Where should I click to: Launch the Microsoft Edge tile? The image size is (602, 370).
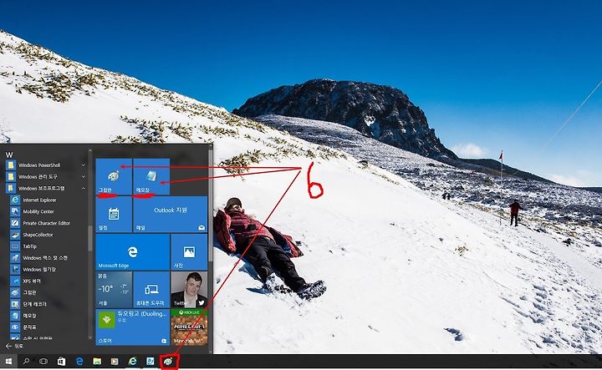point(132,251)
